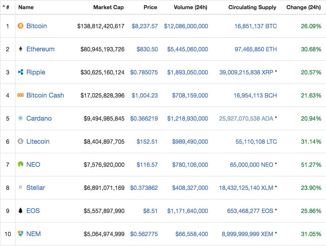Click the Bitcoin Cash logo icon
The image size is (326, 246).
(x=21, y=95)
